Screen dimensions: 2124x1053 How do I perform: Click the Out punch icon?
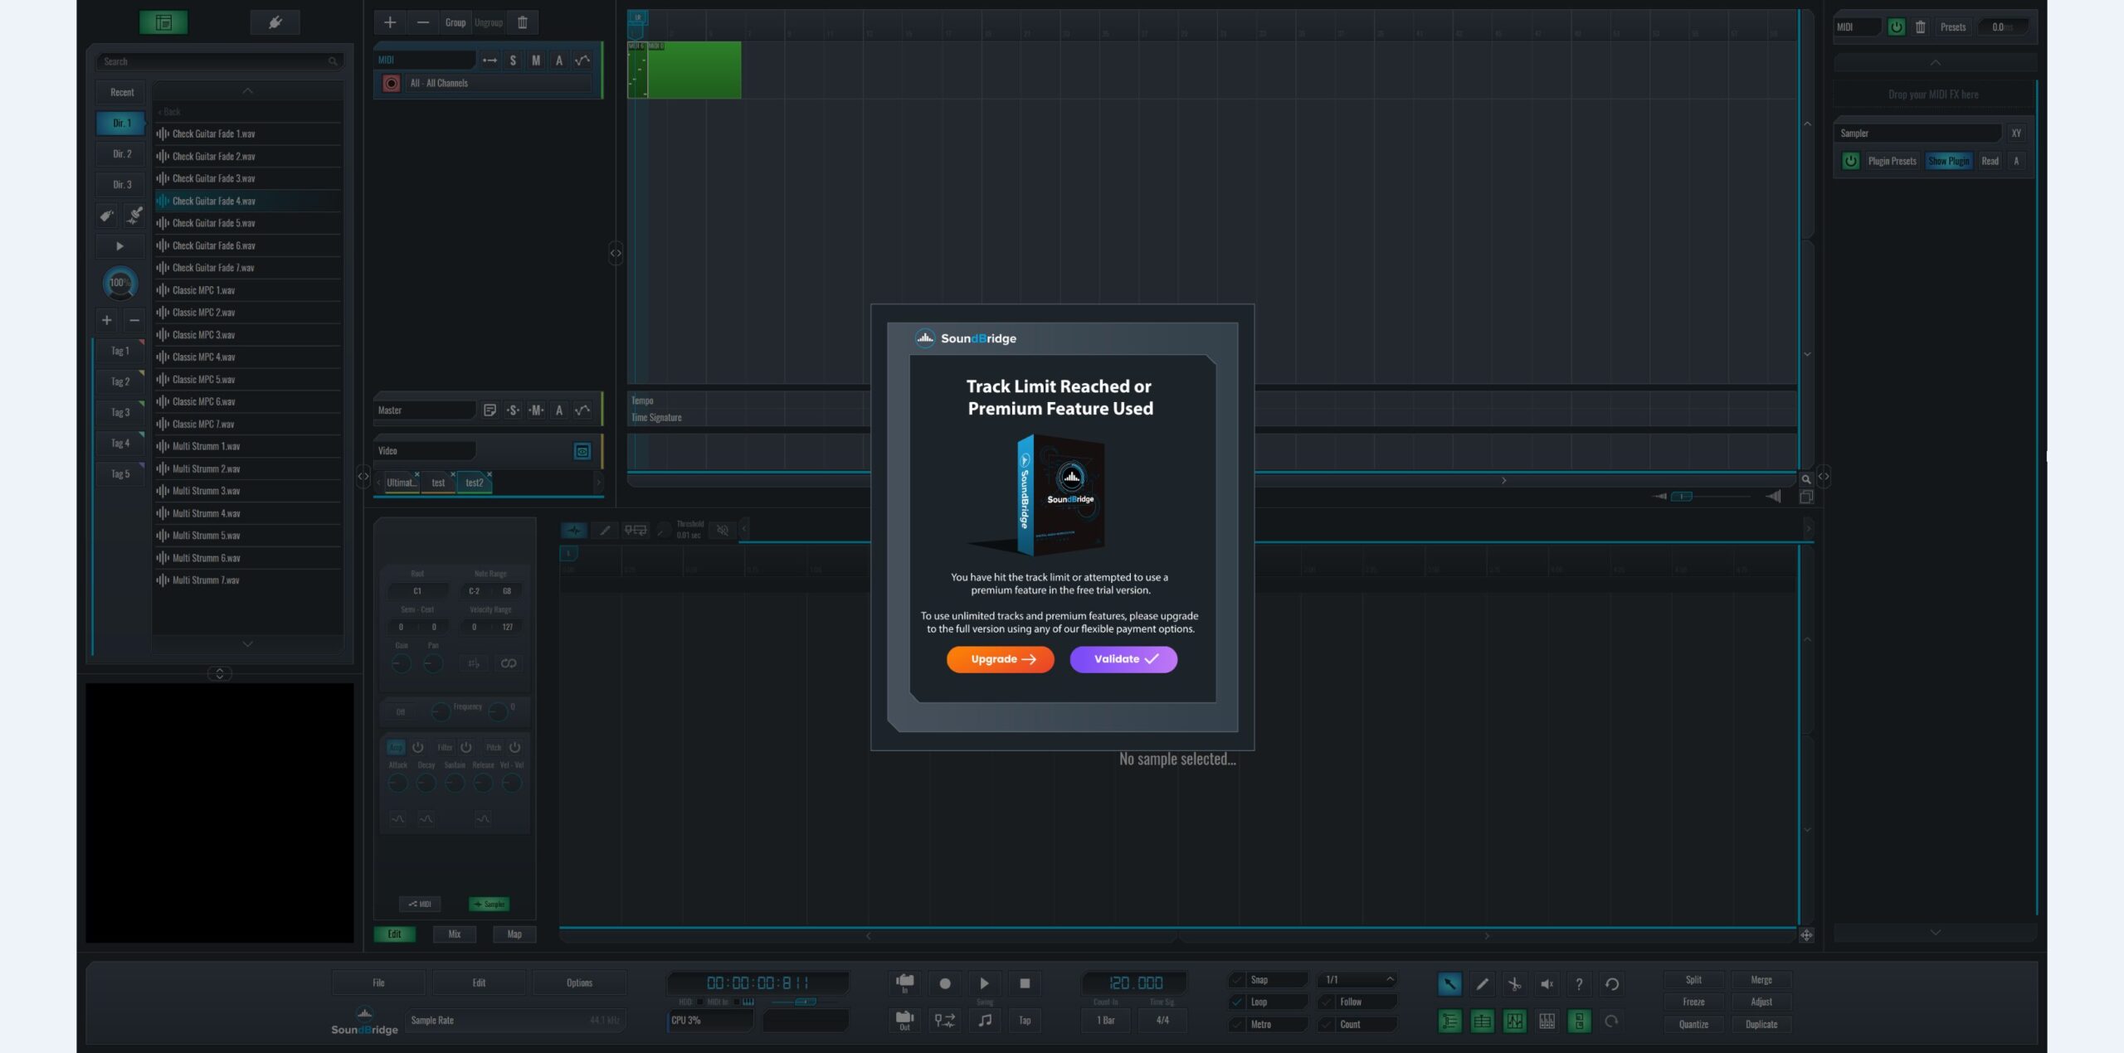pyautogui.click(x=905, y=1020)
